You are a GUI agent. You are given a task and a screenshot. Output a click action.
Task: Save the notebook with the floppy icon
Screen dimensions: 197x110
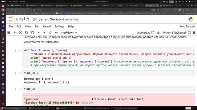point(9,33)
